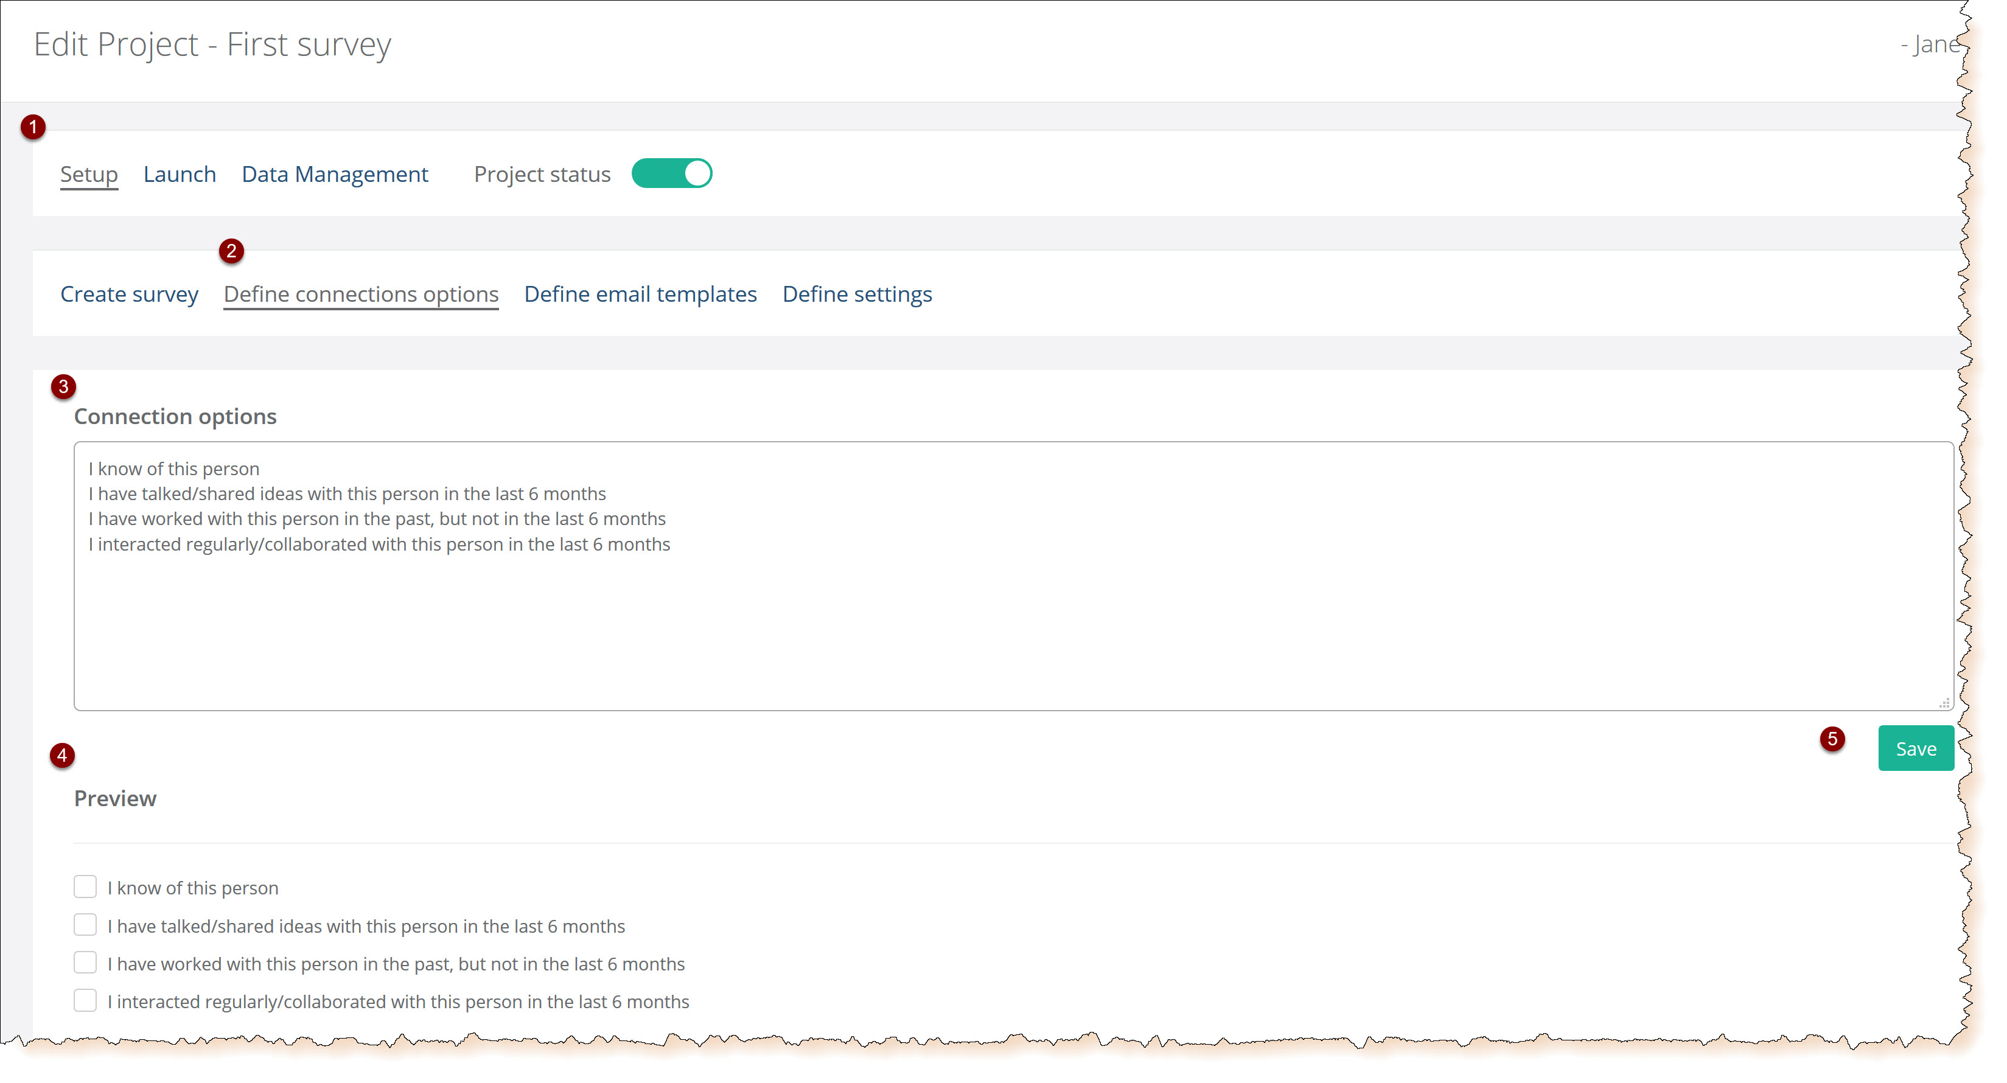Check 'worked with this person in the past'
Screen dimensions: 2007x1083
(85, 963)
